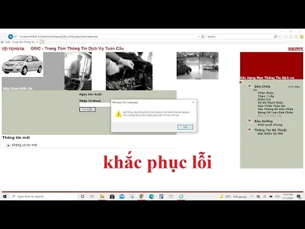This screenshot has width=305, height=229.
Task: Show hidden tray icons chevron
Action: [x=252, y=197]
